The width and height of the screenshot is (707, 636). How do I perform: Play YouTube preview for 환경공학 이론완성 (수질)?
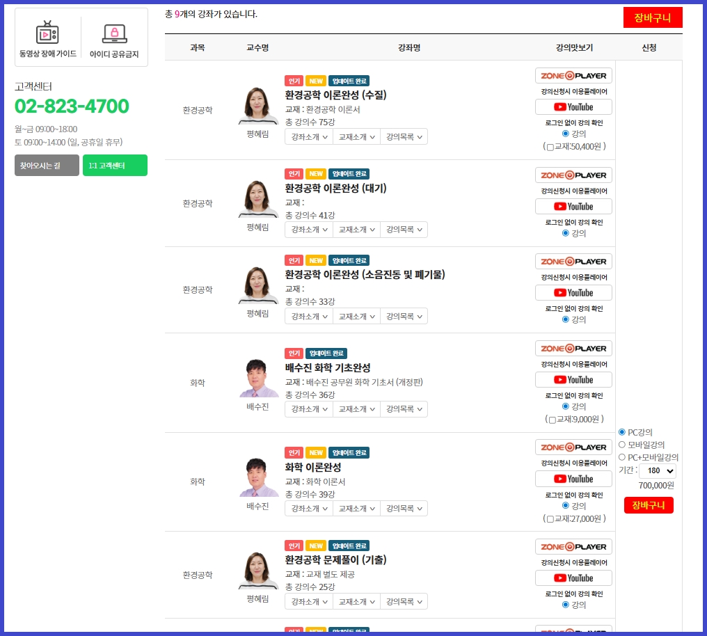[573, 107]
